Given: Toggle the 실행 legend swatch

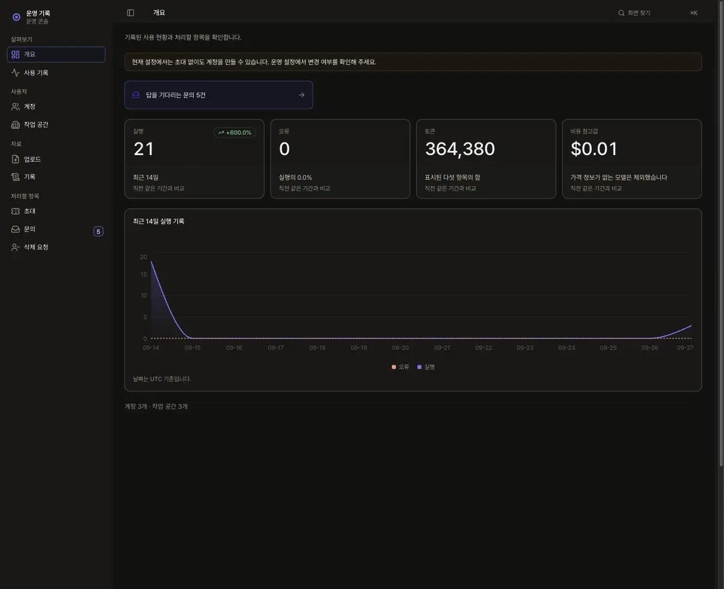Looking at the screenshot, I should coord(419,367).
